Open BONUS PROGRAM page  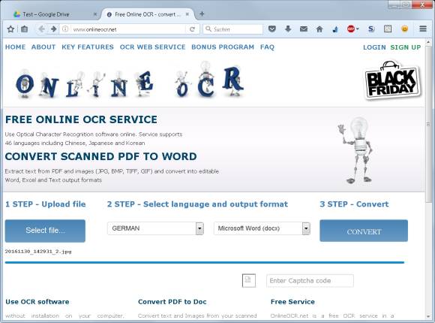pyautogui.click(x=223, y=47)
